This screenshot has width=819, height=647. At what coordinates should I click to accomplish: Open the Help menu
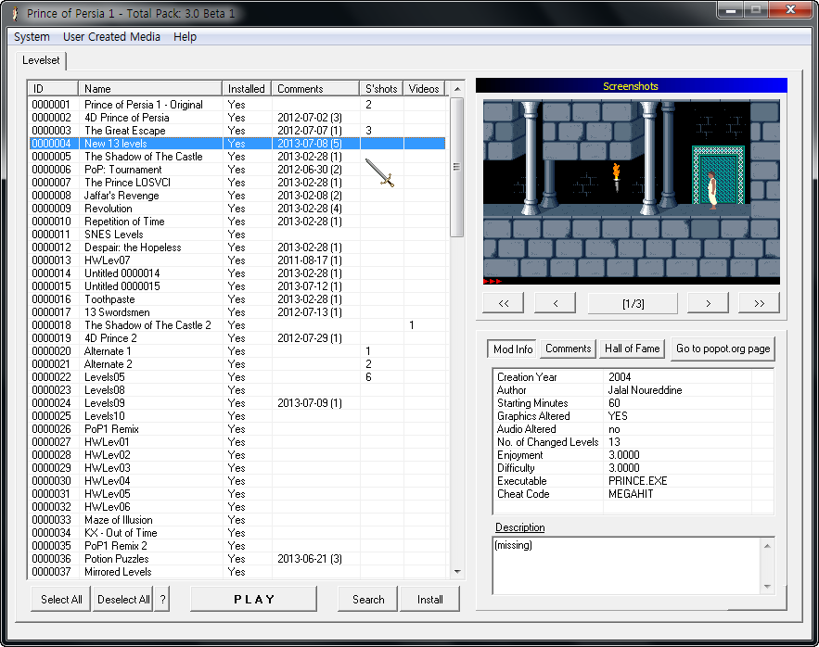click(185, 36)
